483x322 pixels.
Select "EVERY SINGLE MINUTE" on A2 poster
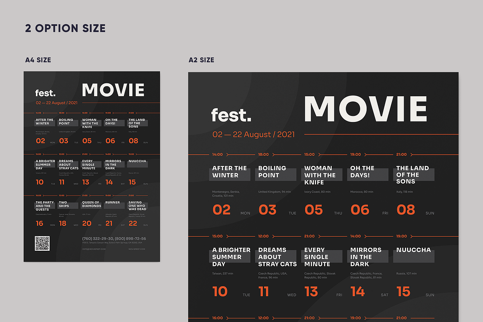[x=317, y=257]
